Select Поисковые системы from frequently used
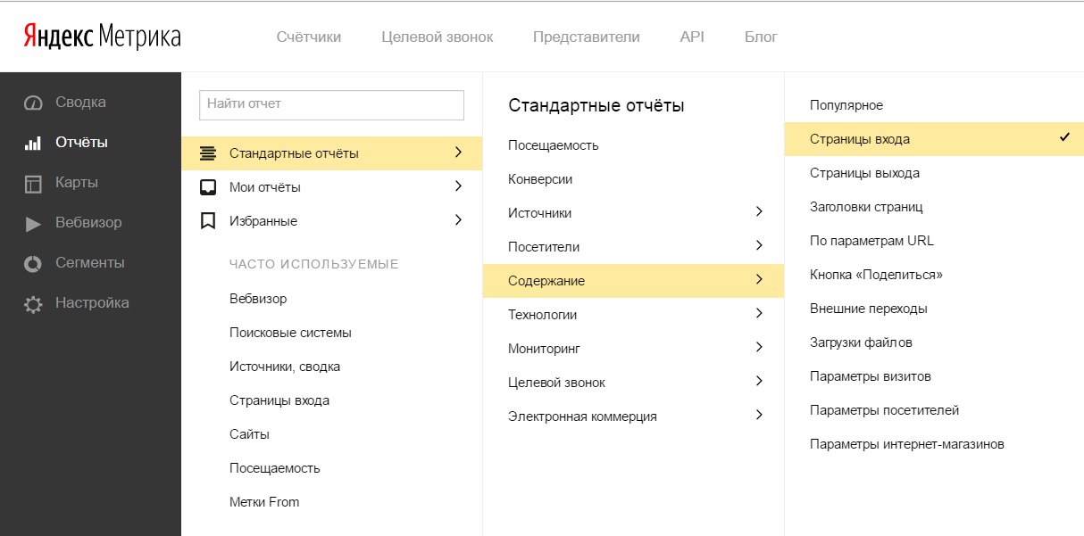 [290, 333]
